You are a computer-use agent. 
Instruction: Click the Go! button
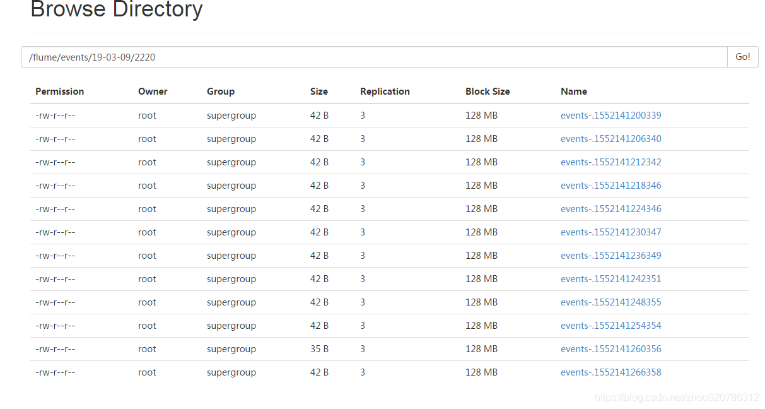pyautogui.click(x=743, y=57)
